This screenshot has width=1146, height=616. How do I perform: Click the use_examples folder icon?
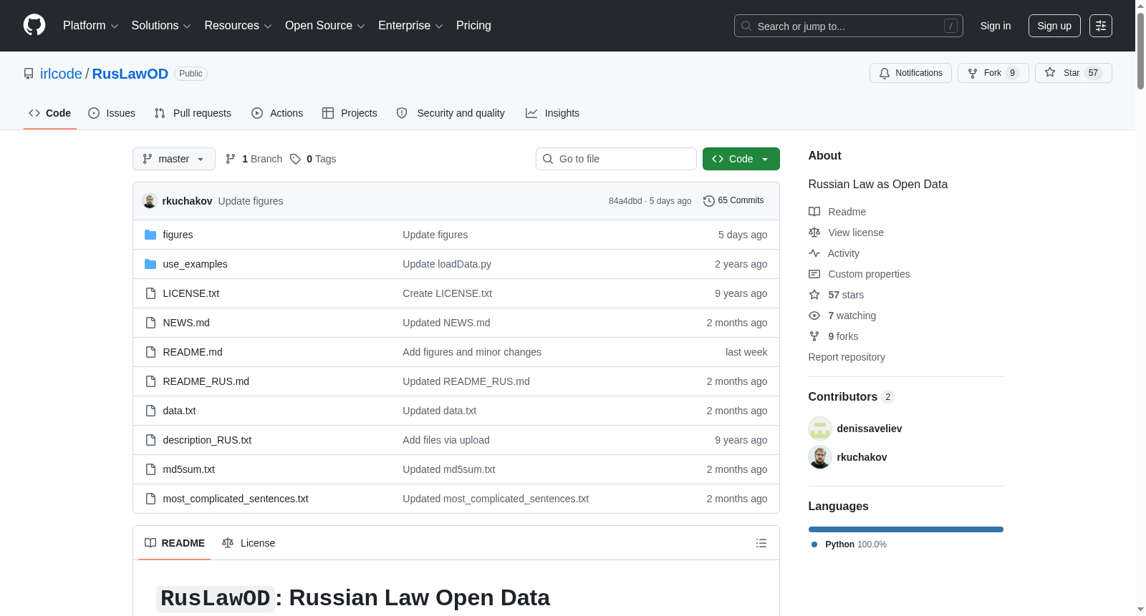tap(150, 264)
